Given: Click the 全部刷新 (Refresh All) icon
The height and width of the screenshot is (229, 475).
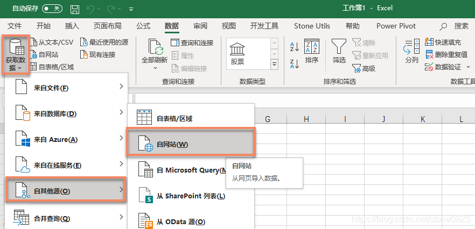Looking at the screenshot, I should click(155, 46).
